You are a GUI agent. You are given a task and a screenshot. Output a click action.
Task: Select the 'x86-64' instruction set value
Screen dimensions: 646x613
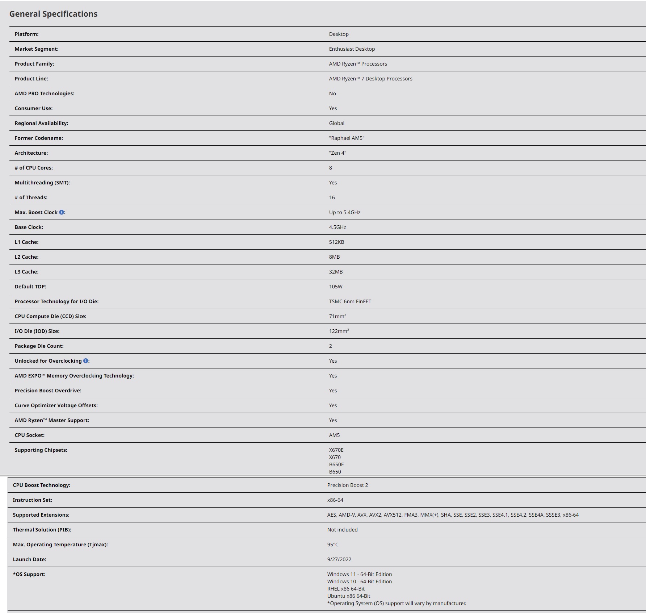coord(335,500)
